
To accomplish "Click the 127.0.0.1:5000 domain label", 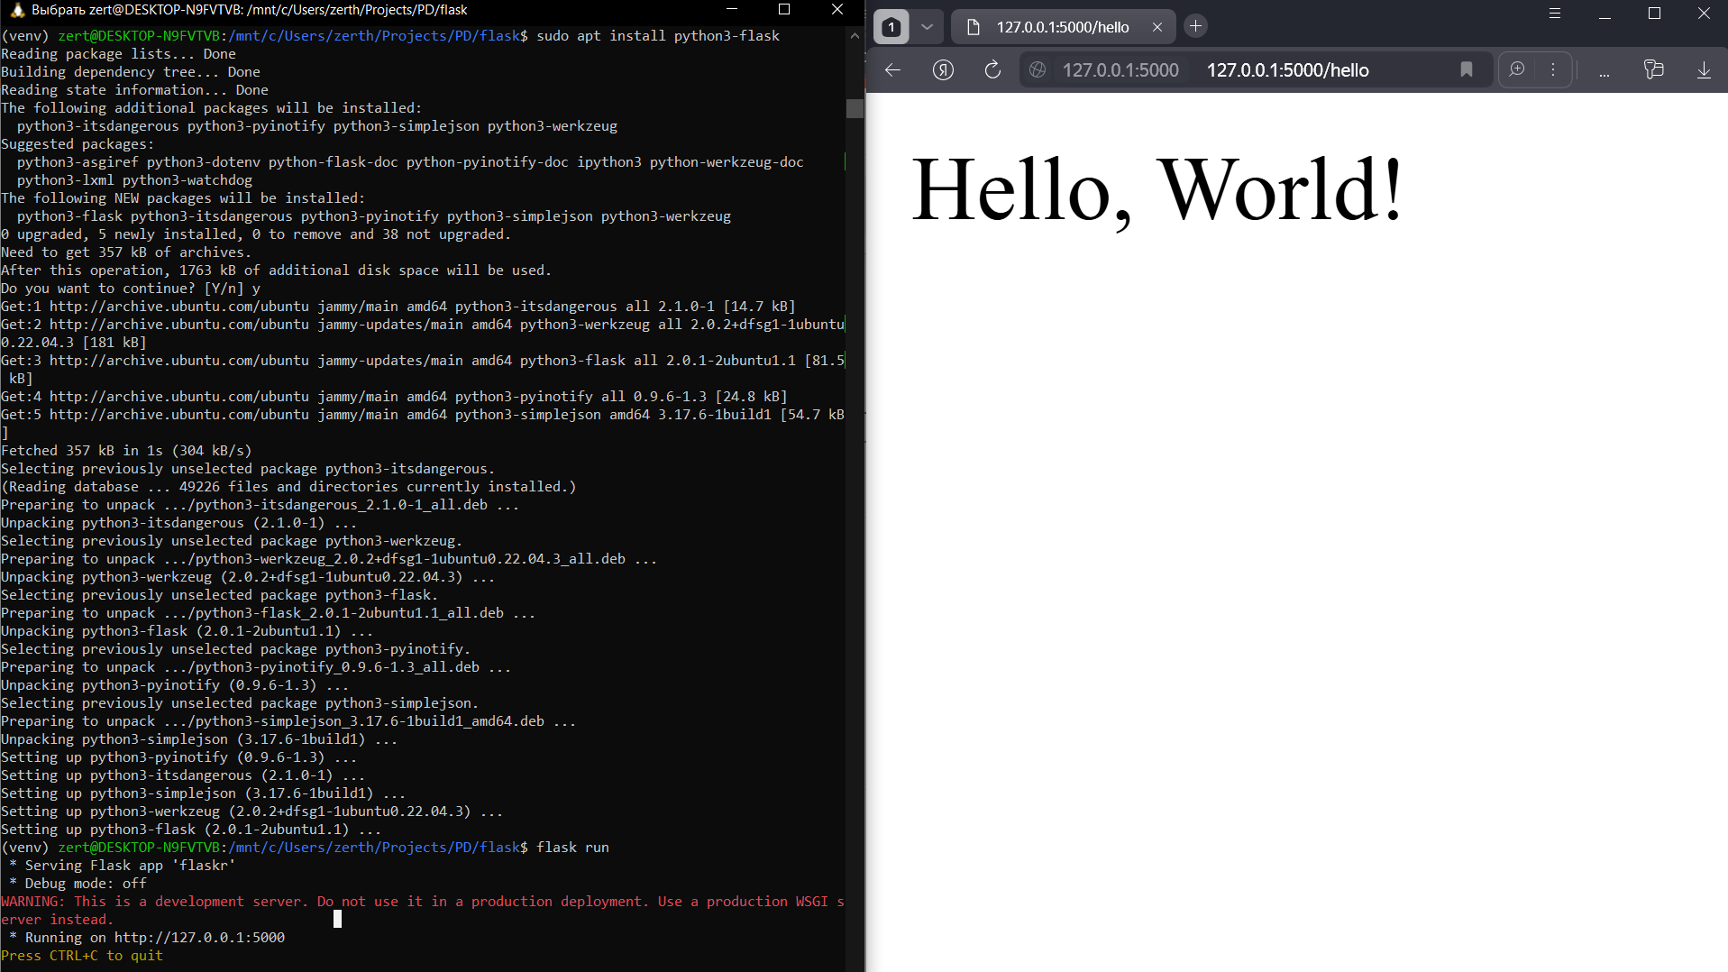I will click(x=1120, y=70).
